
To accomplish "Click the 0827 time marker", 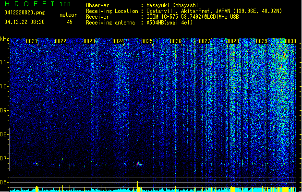I will tap(205, 41).
